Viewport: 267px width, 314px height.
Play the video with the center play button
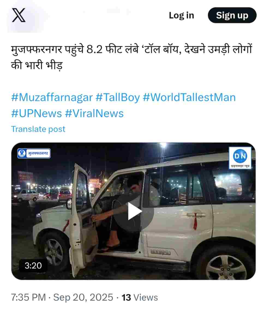tap(134, 211)
